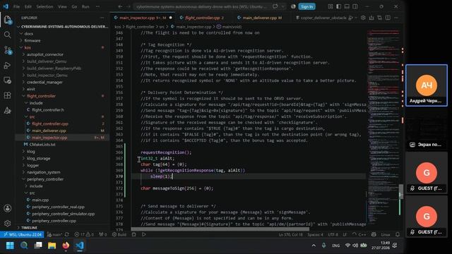Click the Sign In button
The image size is (452, 254).
pos(307,6)
